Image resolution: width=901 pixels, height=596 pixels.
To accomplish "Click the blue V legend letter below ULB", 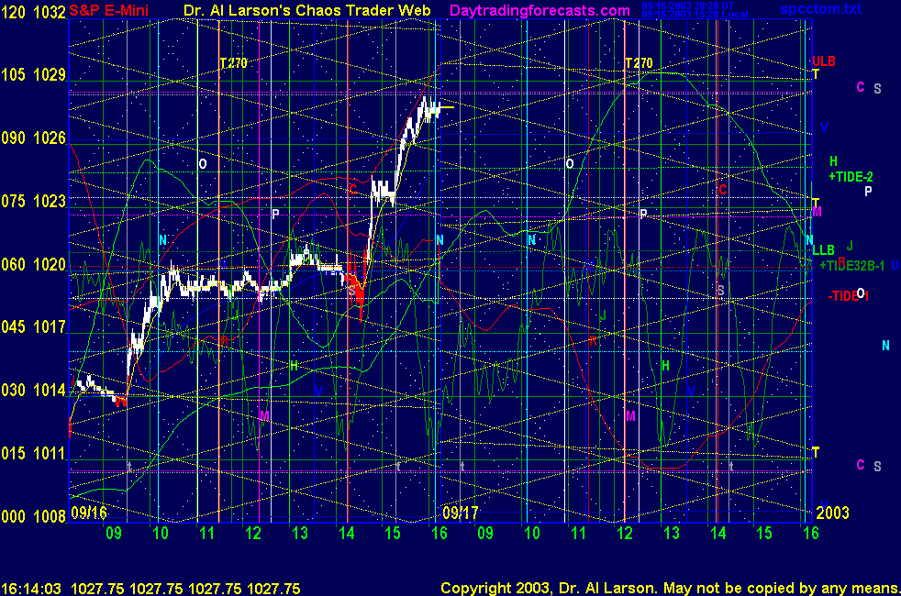I will click(824, 127).
